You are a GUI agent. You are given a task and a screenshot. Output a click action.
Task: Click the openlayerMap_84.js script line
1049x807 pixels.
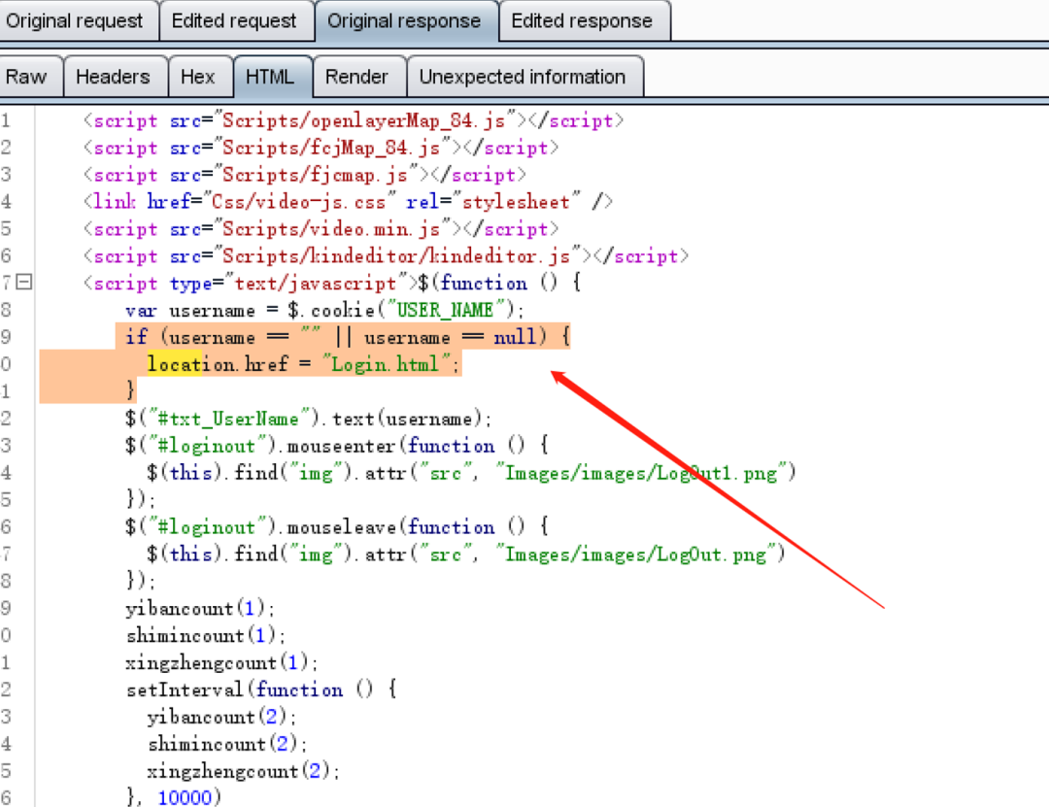[x=354, y=120]
